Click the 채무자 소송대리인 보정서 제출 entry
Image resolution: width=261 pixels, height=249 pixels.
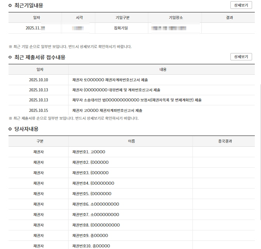[137, 100]
